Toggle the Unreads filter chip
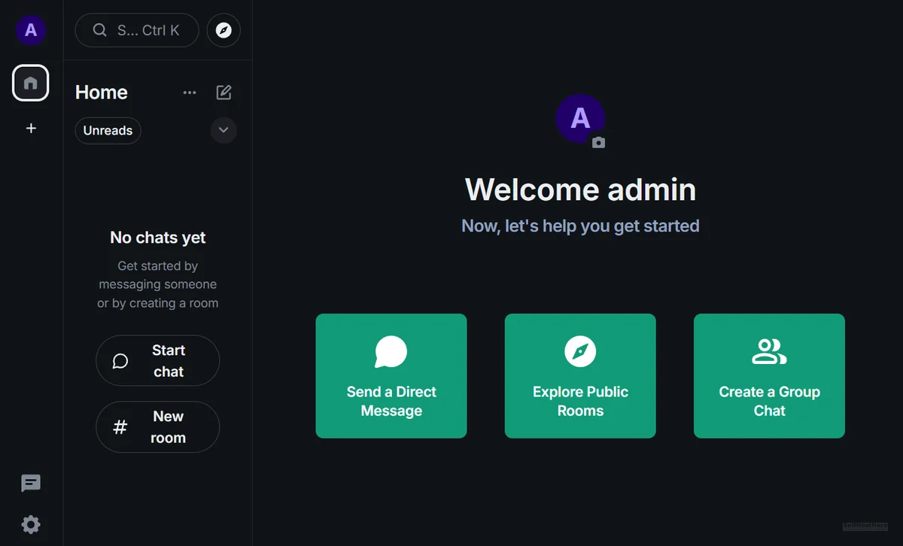This screenshot has height=546, width=903. coord(108,131)
